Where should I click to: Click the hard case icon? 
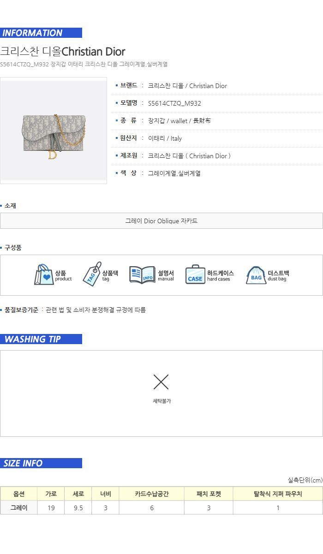click(x=195, y=274)
